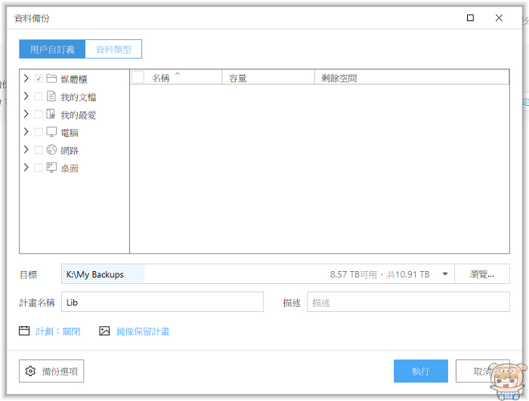Viewport: 529px width, 401px height.
Task: Click the 我的文檔 document icon
Action: [51, 97]
